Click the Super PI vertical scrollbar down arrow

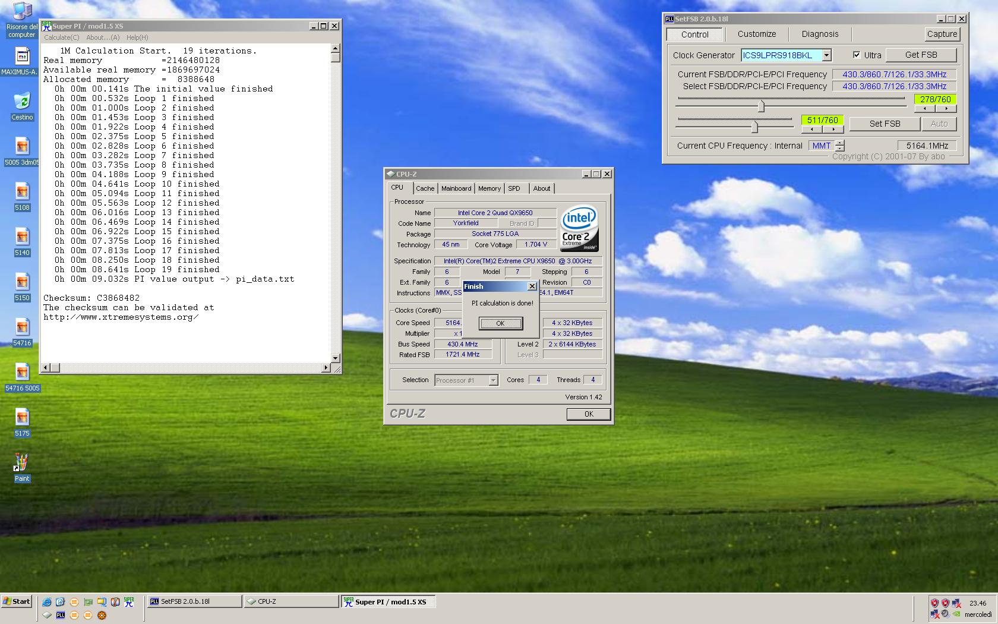[336, 358]
